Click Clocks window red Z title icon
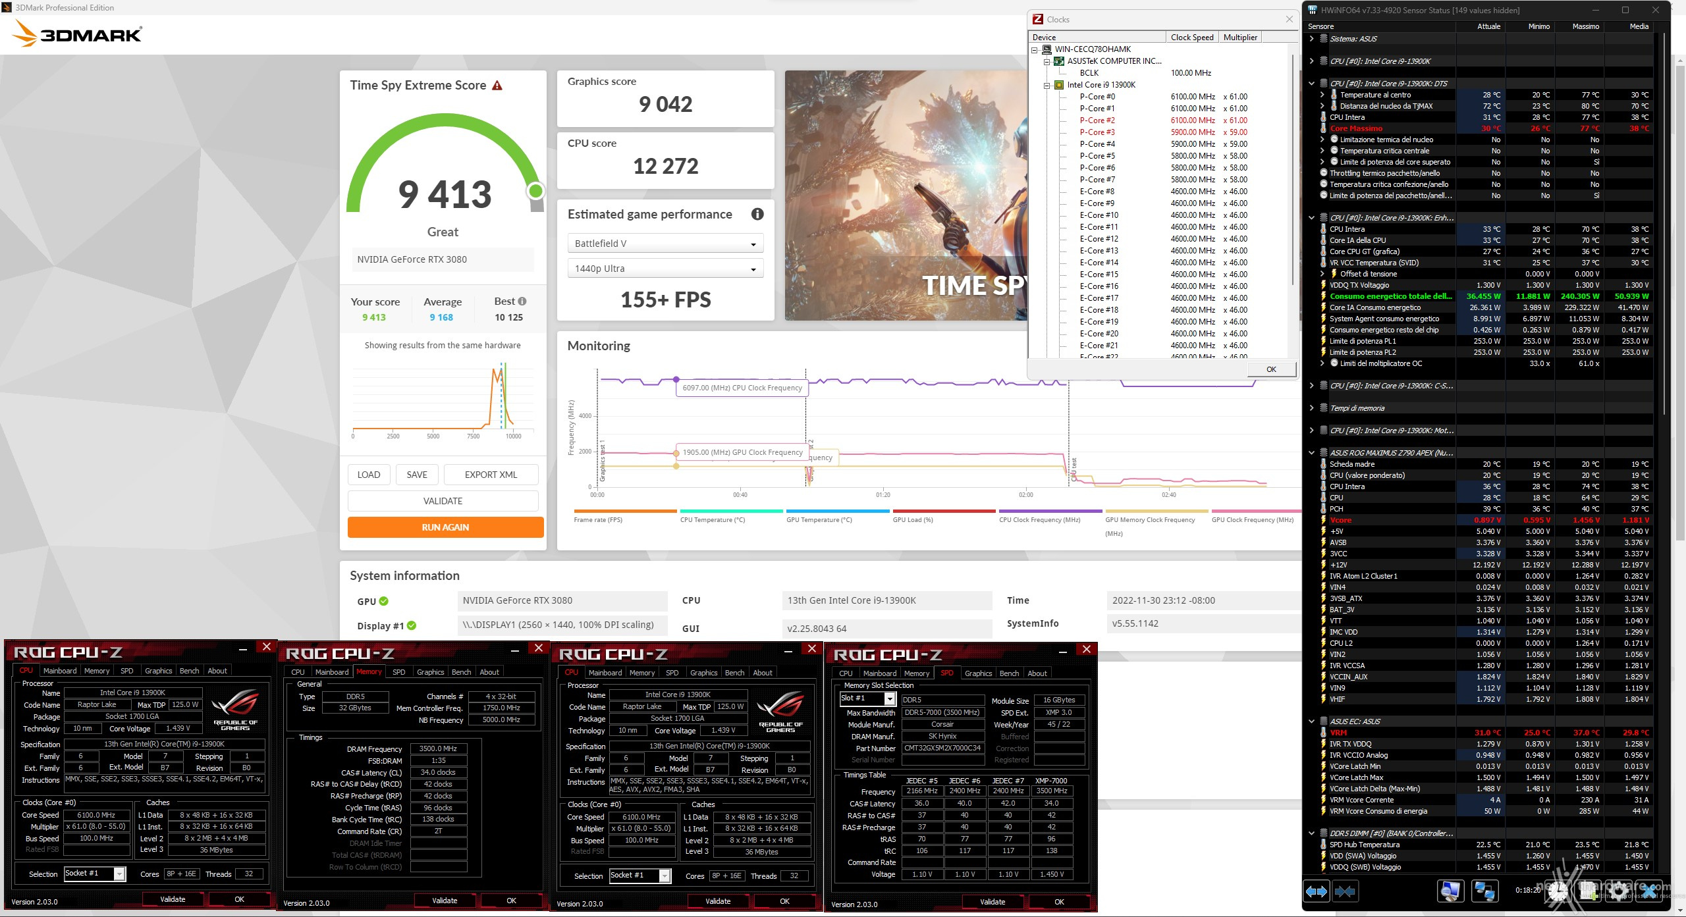 (x=1038, y=19)
